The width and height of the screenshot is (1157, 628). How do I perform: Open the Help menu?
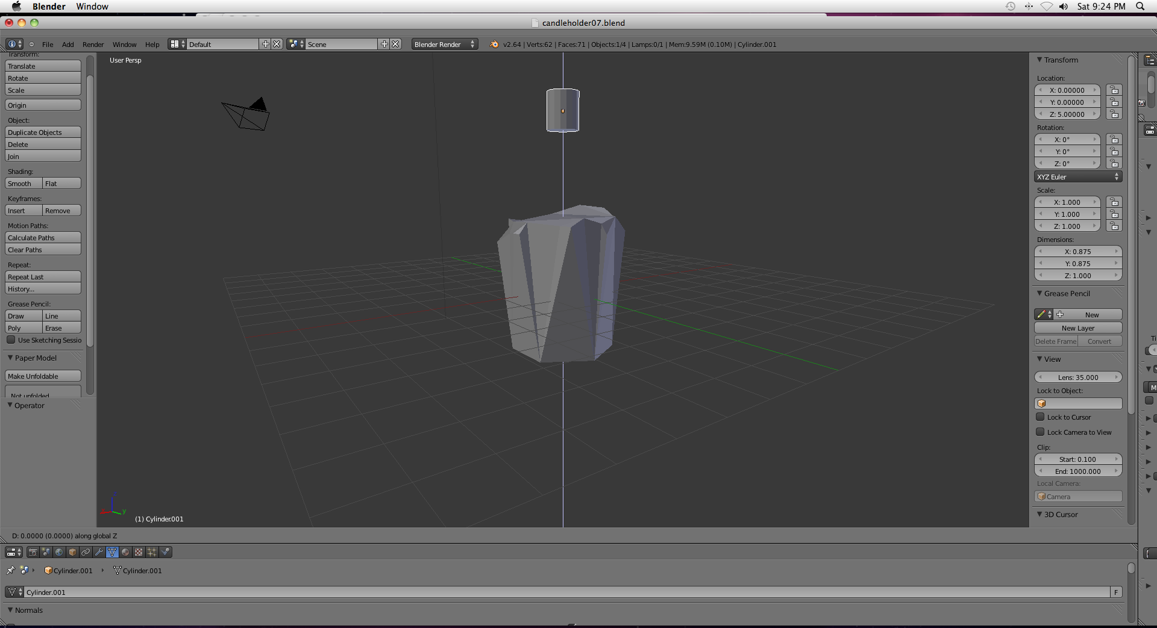[152, 45]
